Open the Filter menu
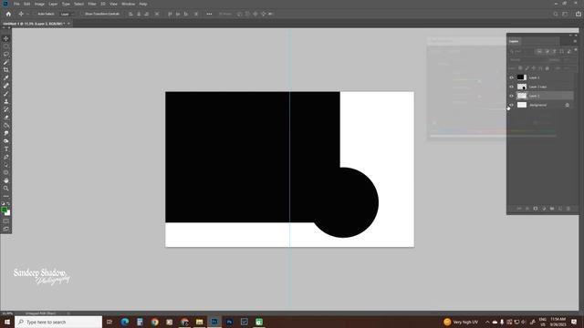584x328 pixels. [92, 4]
